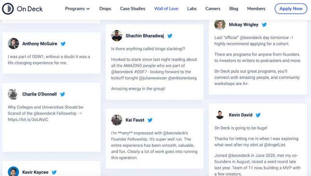The image size is (311, 176).
Task: Click the On Deck logo icon
Action: coord(8,9)
